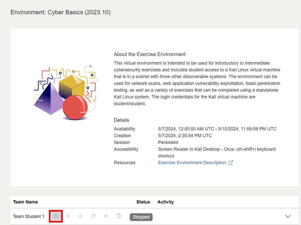The width and height of the screenshot is (301, 225).
Task: Open the Exercise Environment Description link
Action: (x=192, y=163)
